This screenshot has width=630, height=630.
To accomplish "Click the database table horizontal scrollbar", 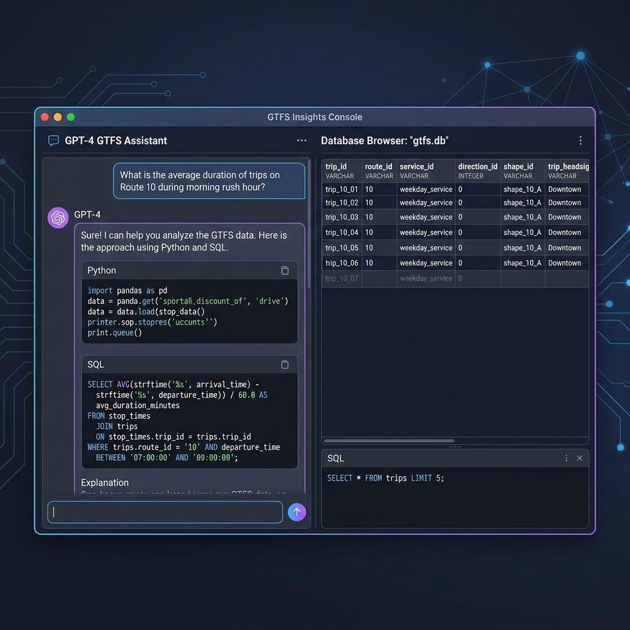I will coord(389,441).
